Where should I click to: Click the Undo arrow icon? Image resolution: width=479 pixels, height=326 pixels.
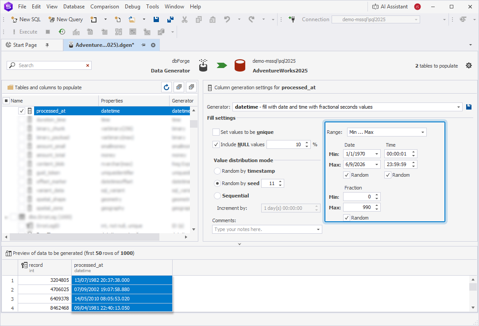[x=227, y=19]
